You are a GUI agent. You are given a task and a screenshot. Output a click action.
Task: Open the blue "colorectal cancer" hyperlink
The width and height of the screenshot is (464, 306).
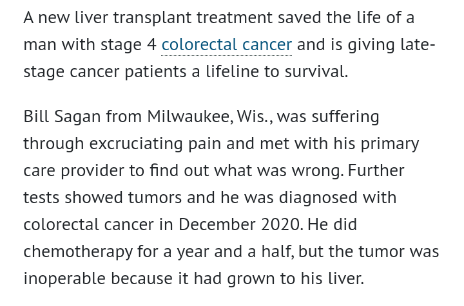(226, 45)
